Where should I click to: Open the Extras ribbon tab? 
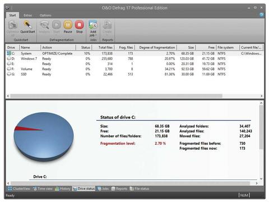(28, 15)
